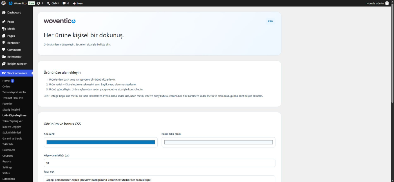Click the WooCommerce logo icon
The height and width of the screenshot is (182, 394).
pyautogui.click(x=4, y=73)
